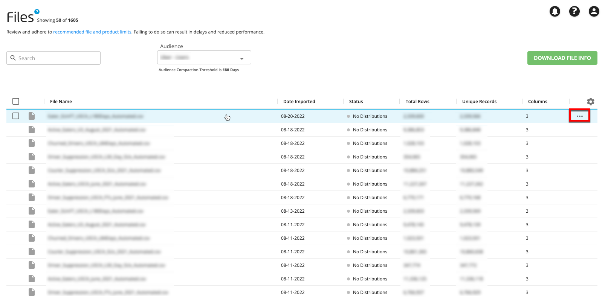Viewport: 608px width, 300px height.
Task: Open table column settings gear icon
Action: (590, 102)
